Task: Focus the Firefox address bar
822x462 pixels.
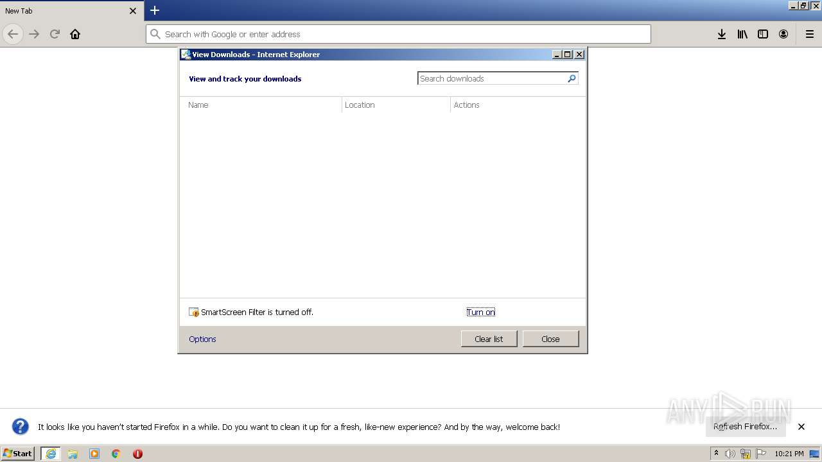Action: point(398,34)
